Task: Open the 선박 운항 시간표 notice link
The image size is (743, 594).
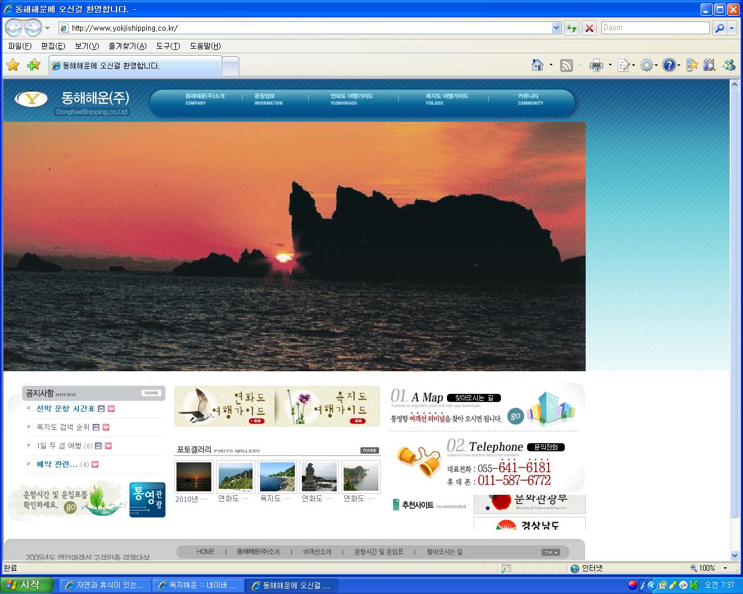Action: coord(65,409)
